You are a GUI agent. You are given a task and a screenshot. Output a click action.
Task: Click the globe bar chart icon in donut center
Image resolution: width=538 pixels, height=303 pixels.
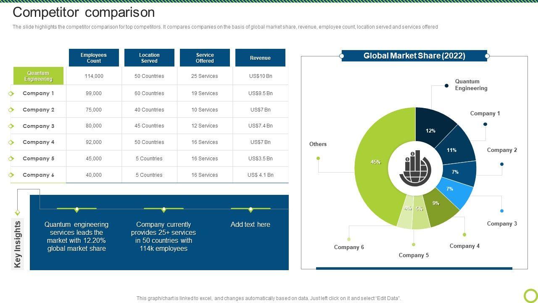[x=415, y=168]
